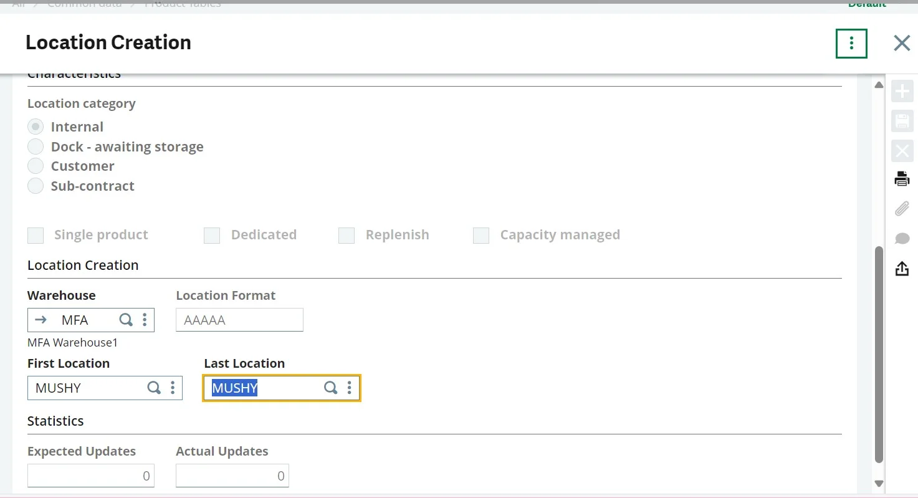Toggle the Dedicated checkbox
918x498 pixels.
212,235
